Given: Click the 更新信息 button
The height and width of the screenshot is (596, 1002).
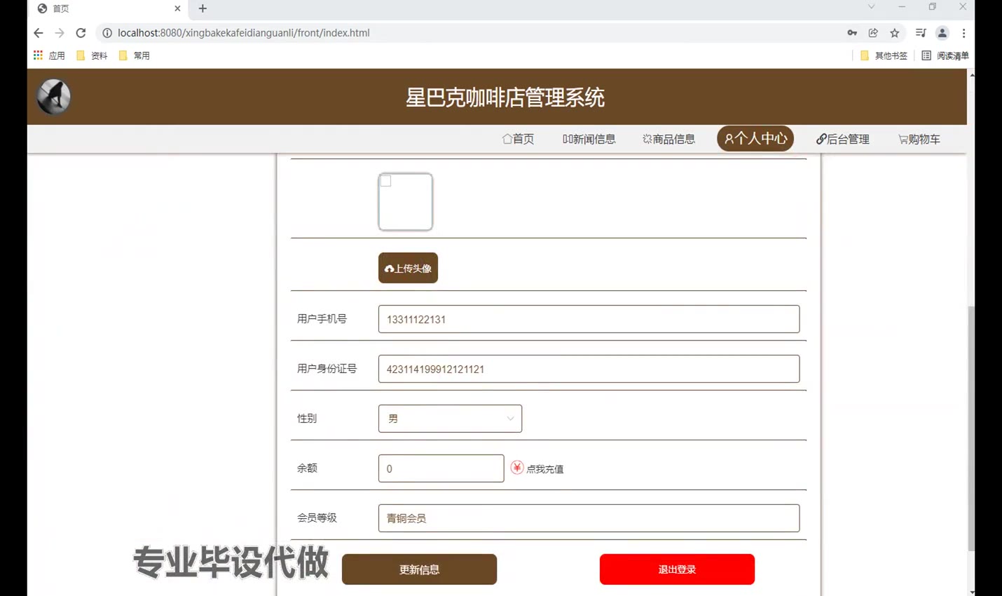Looking at the screenshot, I should pos(419,569).
